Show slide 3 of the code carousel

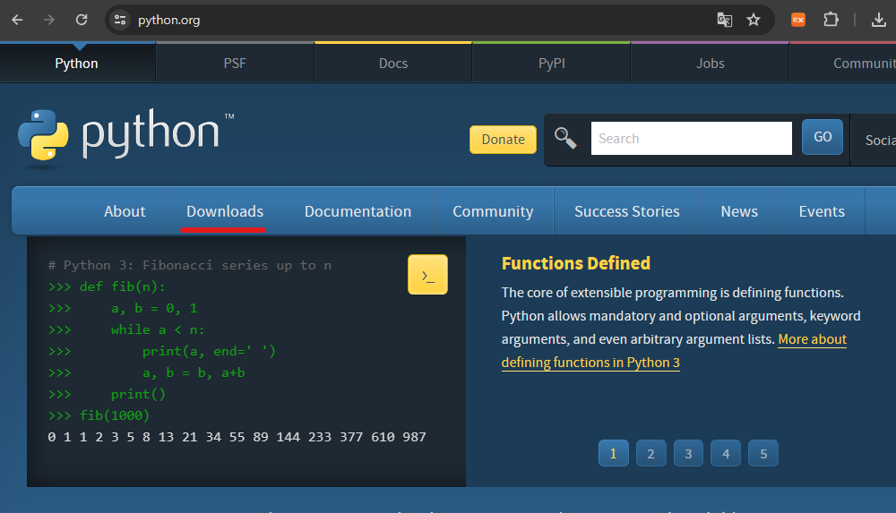(688, 454)
